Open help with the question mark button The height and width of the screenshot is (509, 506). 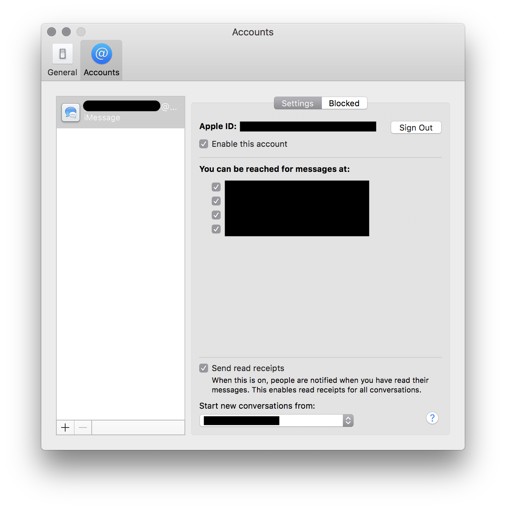(x=432, y=418)
